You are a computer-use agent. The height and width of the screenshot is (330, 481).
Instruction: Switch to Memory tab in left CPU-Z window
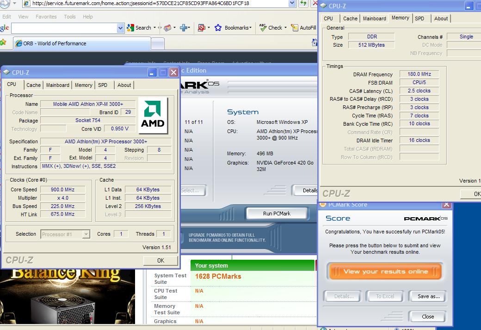click(x=83, y=85)
